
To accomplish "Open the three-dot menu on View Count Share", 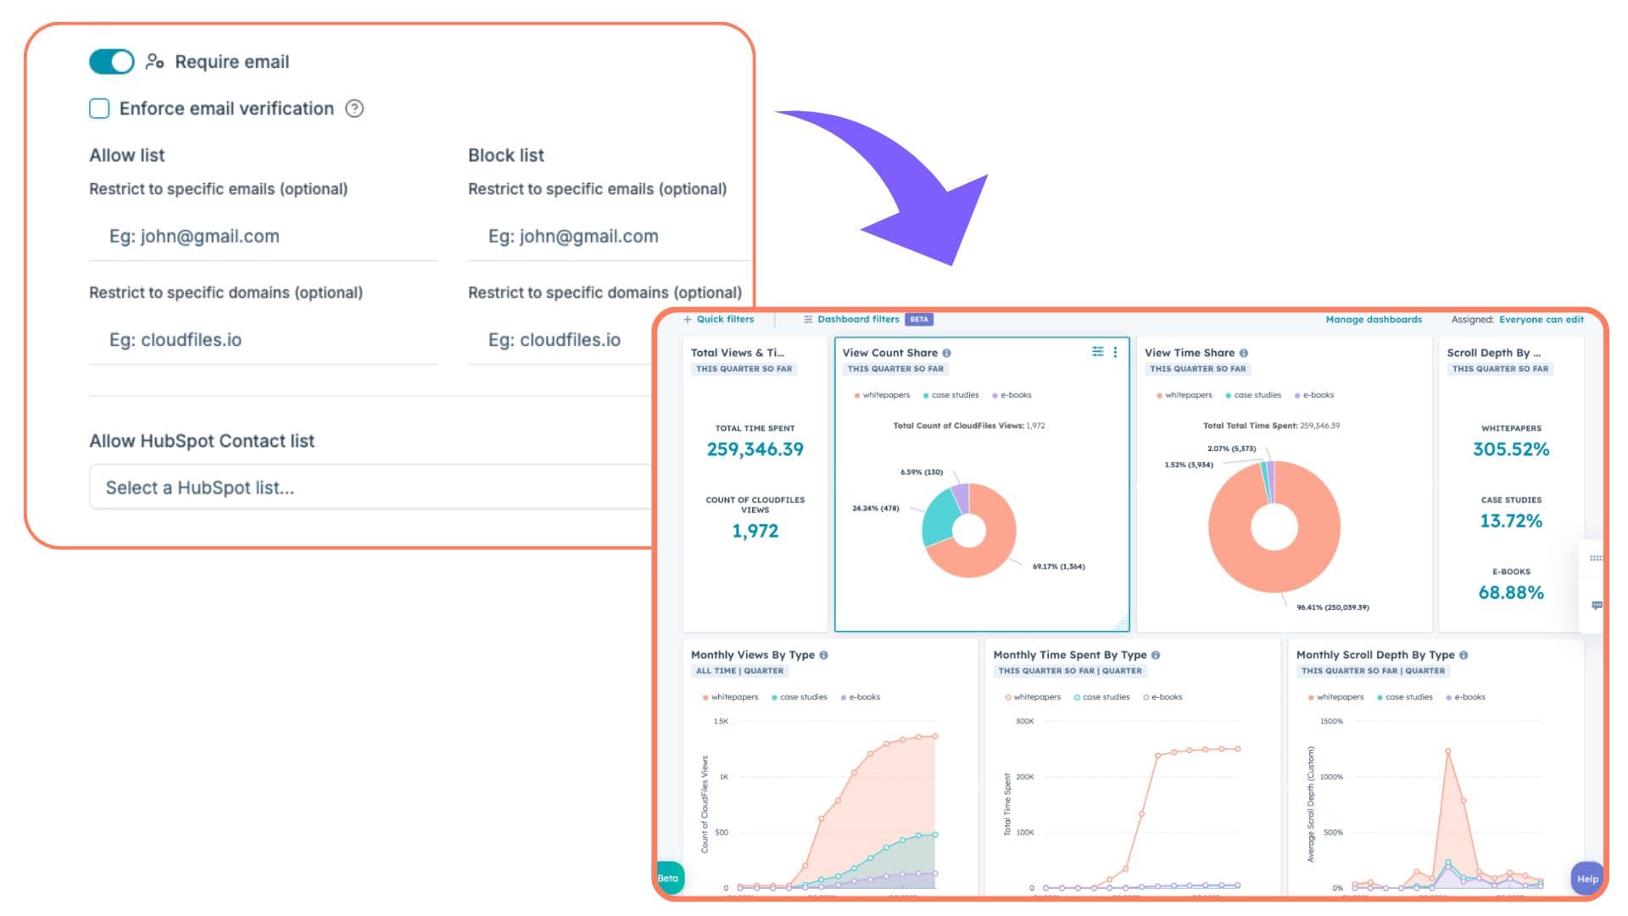I will 1115,351.
